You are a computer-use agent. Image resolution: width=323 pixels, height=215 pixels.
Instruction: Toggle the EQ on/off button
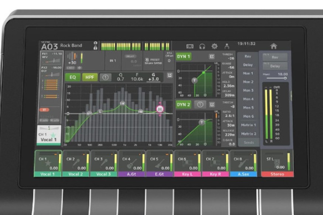[73, 77]
